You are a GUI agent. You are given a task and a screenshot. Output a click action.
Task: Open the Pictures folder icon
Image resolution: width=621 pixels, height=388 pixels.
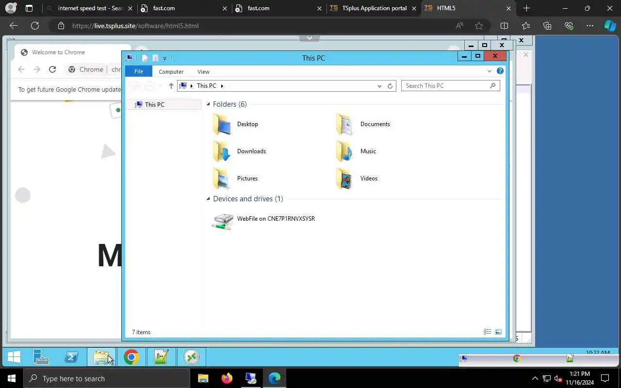222,178
